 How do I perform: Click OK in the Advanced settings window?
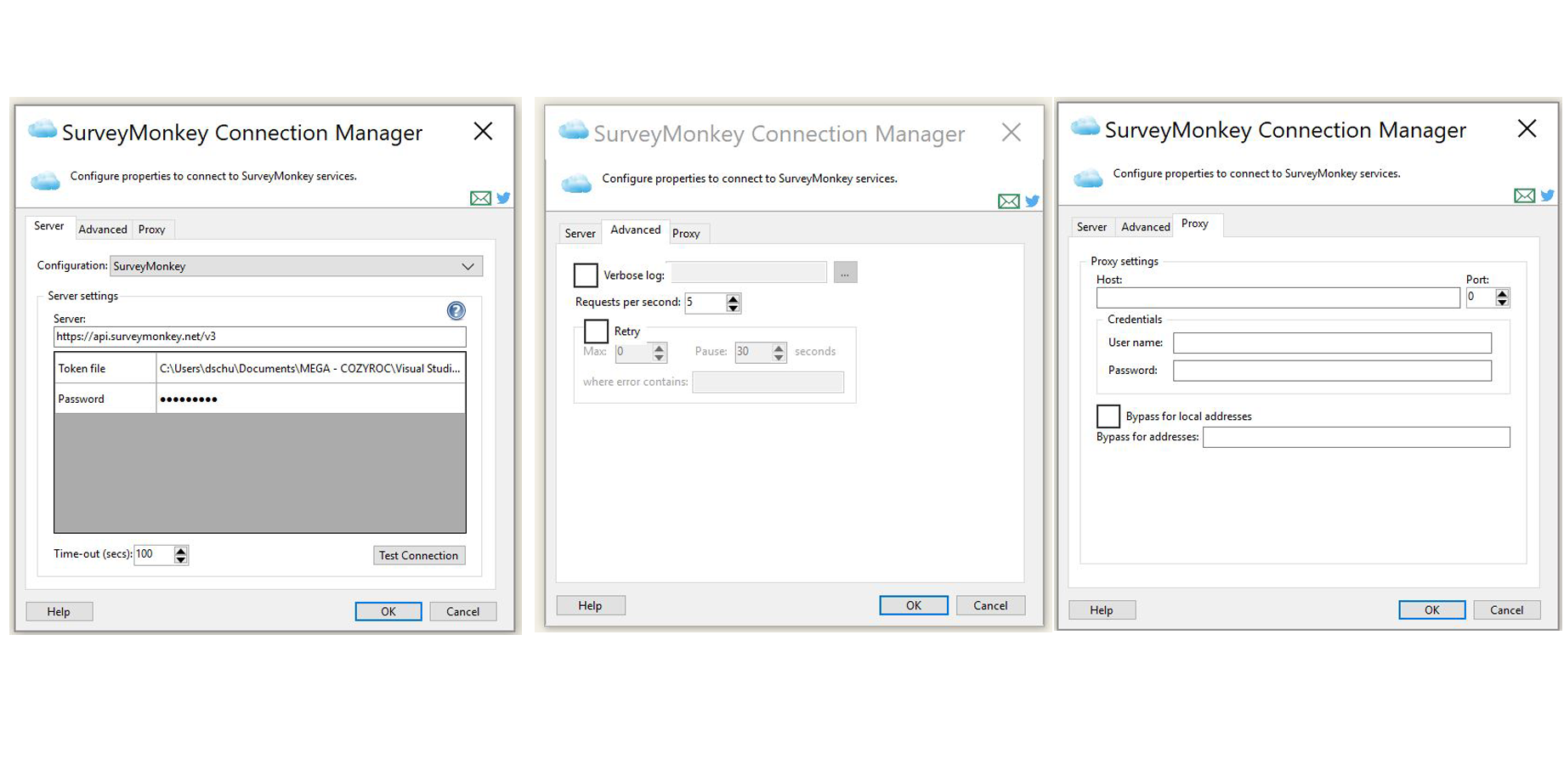(x=914, y=605)
